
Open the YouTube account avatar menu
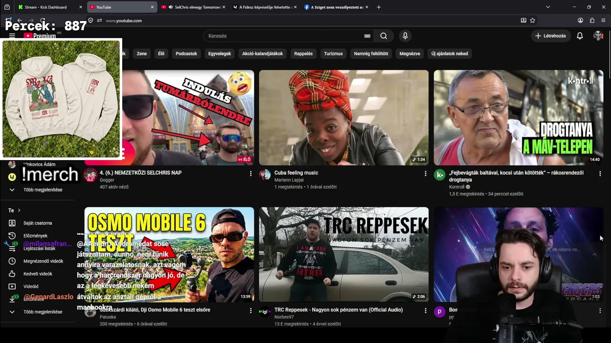(598, 36)
